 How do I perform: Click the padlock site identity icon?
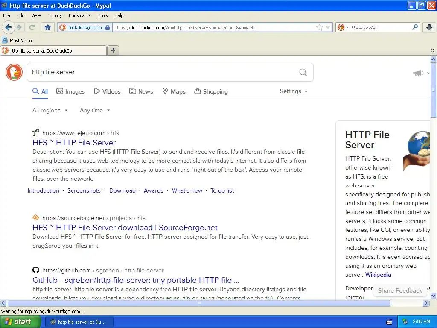pyautogui.click(x=108, y=27)
